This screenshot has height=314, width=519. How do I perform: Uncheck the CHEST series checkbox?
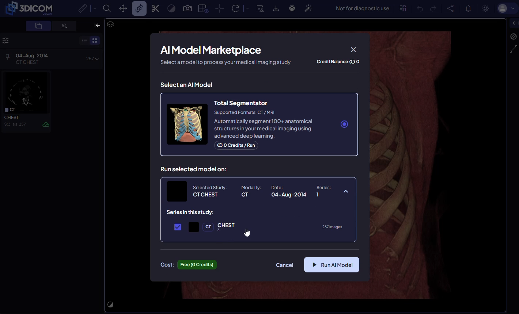tap(178, 227)
